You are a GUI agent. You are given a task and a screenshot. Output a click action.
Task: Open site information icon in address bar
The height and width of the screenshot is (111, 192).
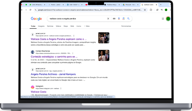pos(36,10)
